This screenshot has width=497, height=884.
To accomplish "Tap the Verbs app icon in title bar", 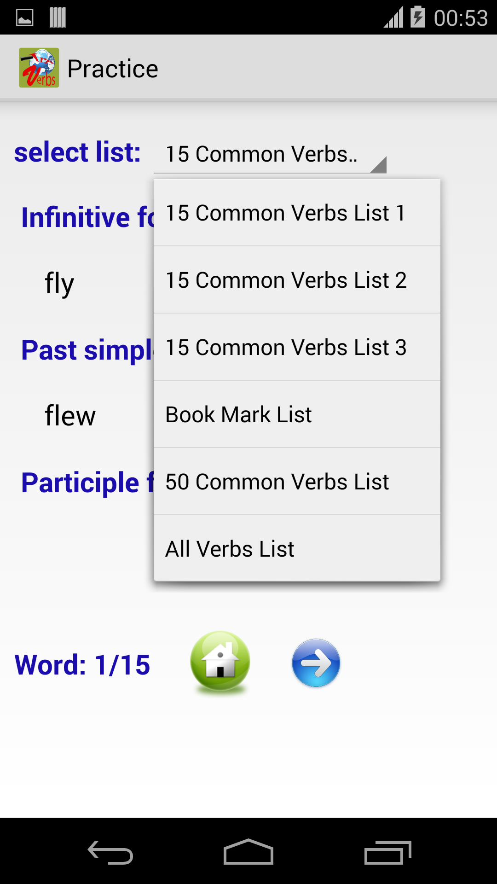I will (x=39, y=67).
